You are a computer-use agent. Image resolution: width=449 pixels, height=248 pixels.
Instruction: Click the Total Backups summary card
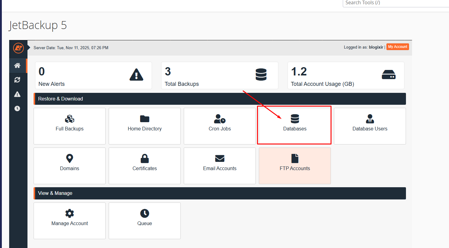point(219,75)
